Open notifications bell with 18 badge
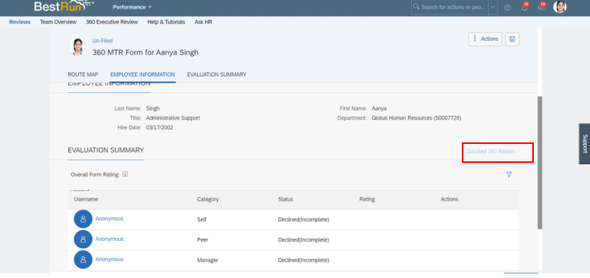This screenshot has width=590, height=278. coord(525,7)
